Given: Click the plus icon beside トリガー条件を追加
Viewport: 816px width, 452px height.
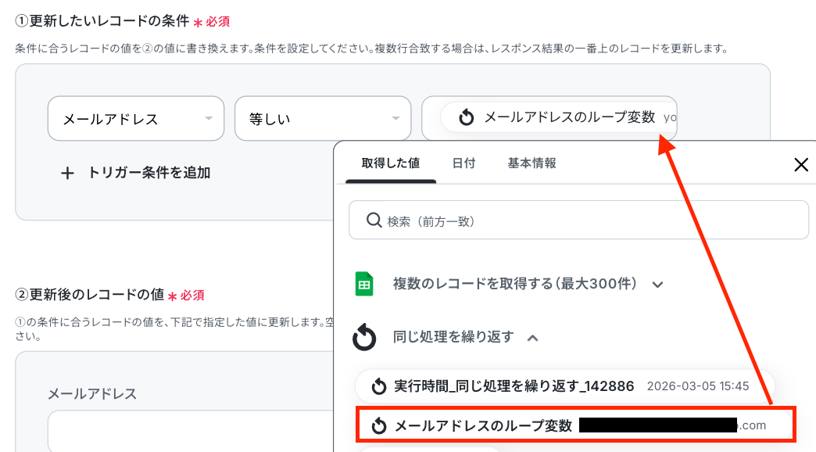Looking at the screenshot, I should pos(67,174).
